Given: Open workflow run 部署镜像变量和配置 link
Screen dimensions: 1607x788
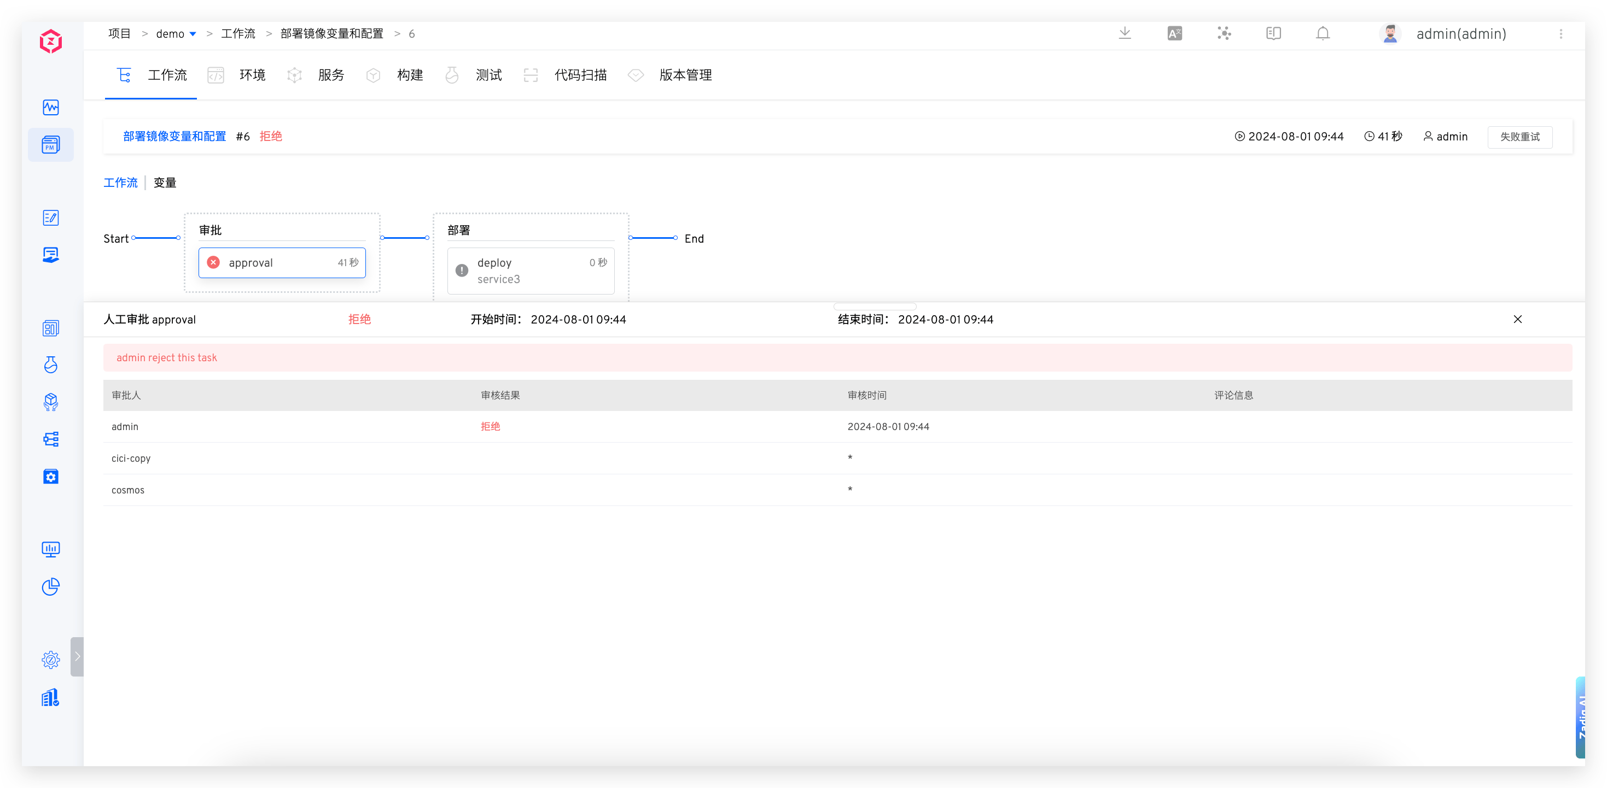Looking at the screenshot, I should tap(174, 136).
